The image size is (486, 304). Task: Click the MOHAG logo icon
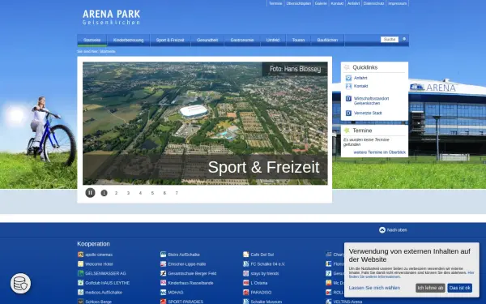(164, 292)
